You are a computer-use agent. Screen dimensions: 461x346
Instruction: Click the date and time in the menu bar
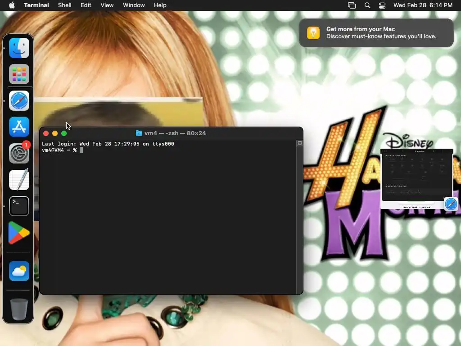click(423, 5)
